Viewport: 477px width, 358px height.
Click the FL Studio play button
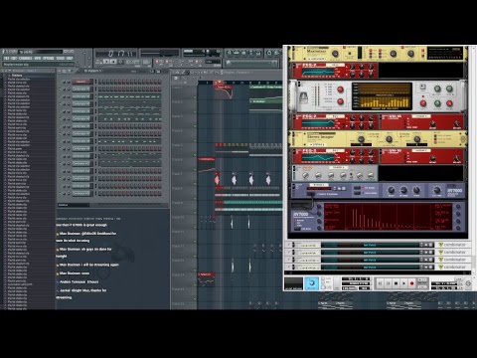[106, 62]
